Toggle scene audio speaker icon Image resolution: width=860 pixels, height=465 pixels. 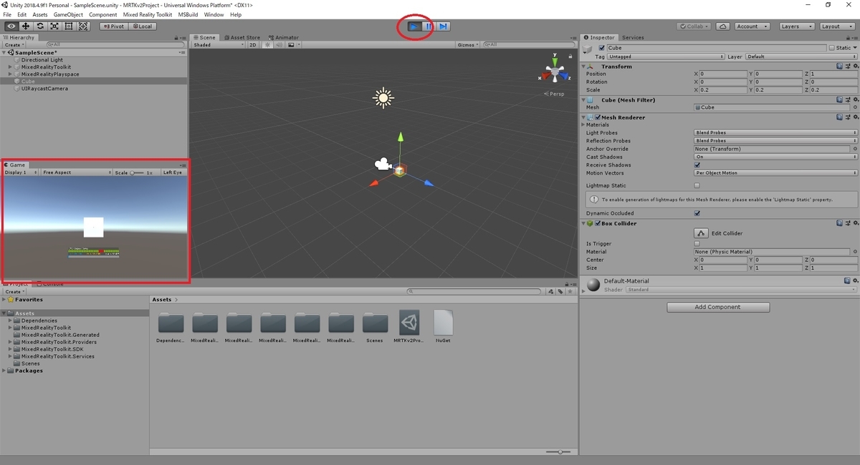[279, 44]
